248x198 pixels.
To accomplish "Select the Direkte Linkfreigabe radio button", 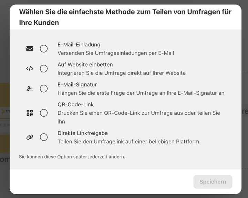I will point(44,137).
